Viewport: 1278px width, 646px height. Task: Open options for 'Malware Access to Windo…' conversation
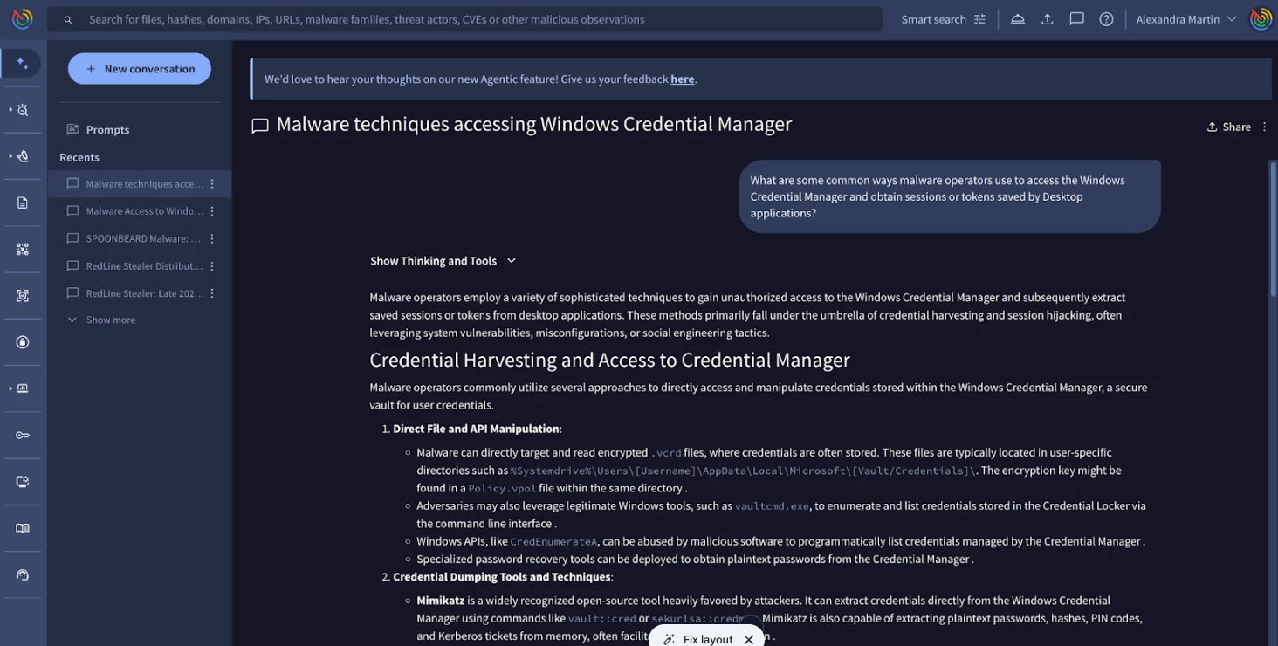tap(212, 211)
